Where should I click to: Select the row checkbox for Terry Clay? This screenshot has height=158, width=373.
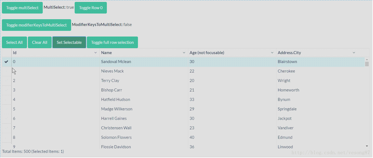tap(6, 81)
